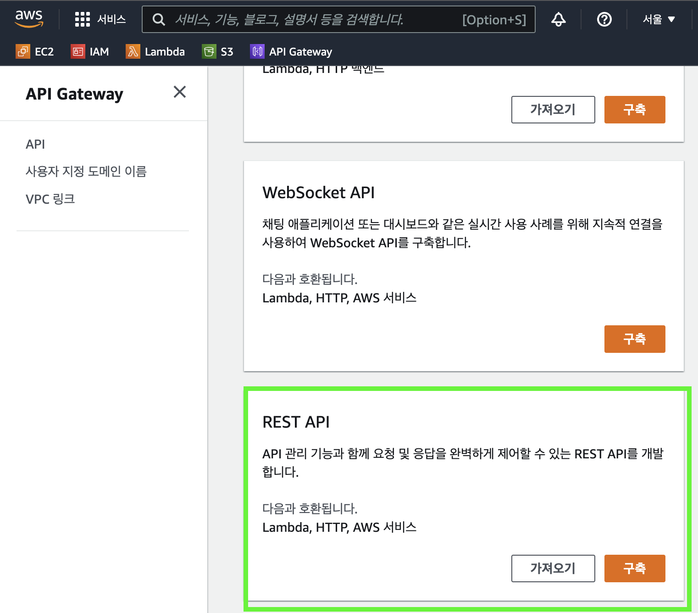Open 사용자 지정 도메인 이름 in sidebar

click(86, 171)
